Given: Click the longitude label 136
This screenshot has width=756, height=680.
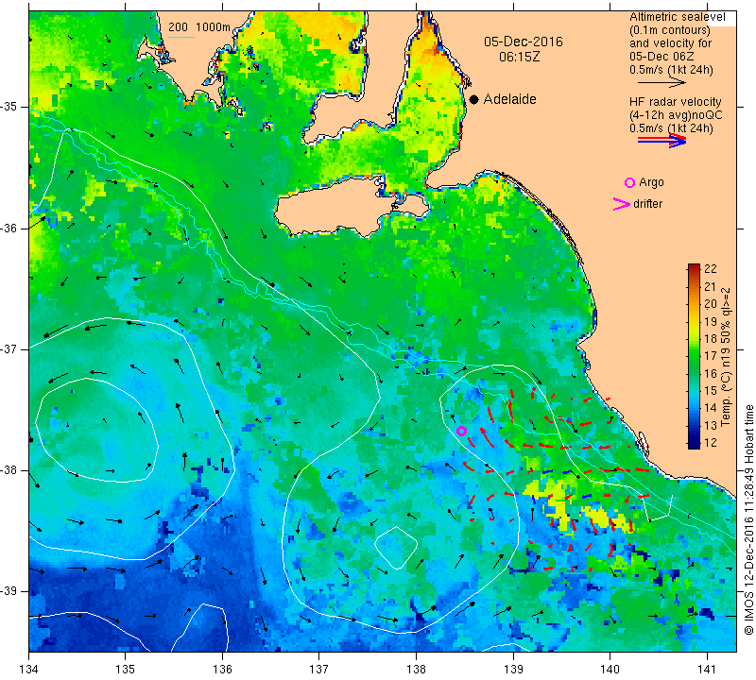Looking at the screenshot, I should click(x=222, y=670).
